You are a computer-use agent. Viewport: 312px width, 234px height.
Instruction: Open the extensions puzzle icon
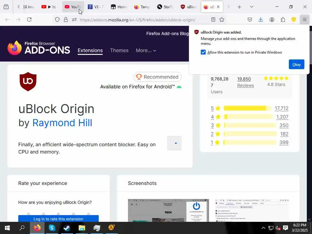click(x=283, y=19)
